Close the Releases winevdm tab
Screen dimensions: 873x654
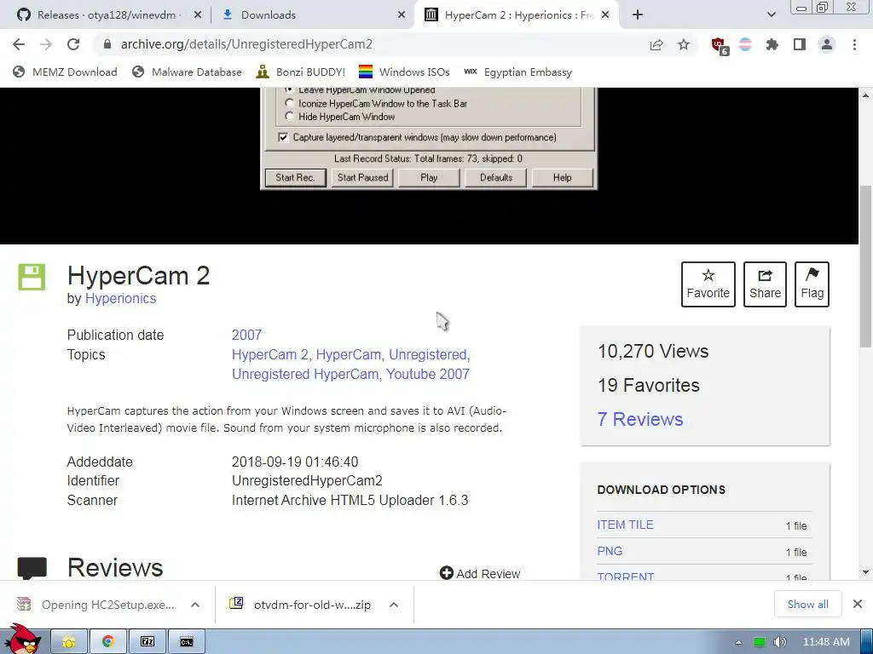(x=198, y=15)
